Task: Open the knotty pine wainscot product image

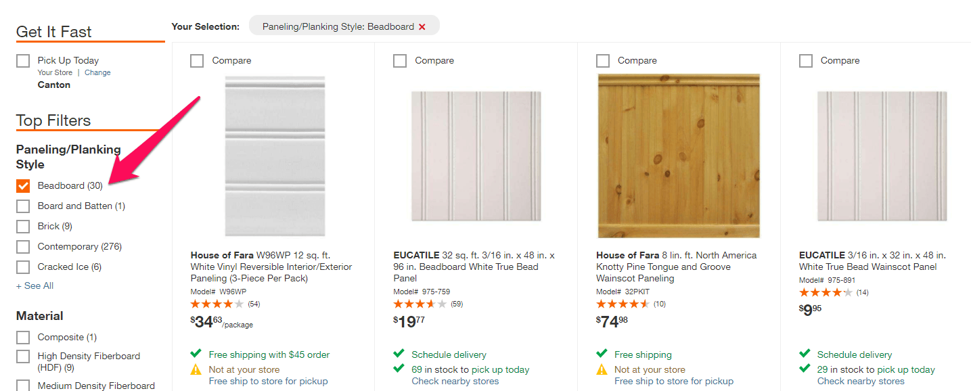Action: (x=679, y=156)
